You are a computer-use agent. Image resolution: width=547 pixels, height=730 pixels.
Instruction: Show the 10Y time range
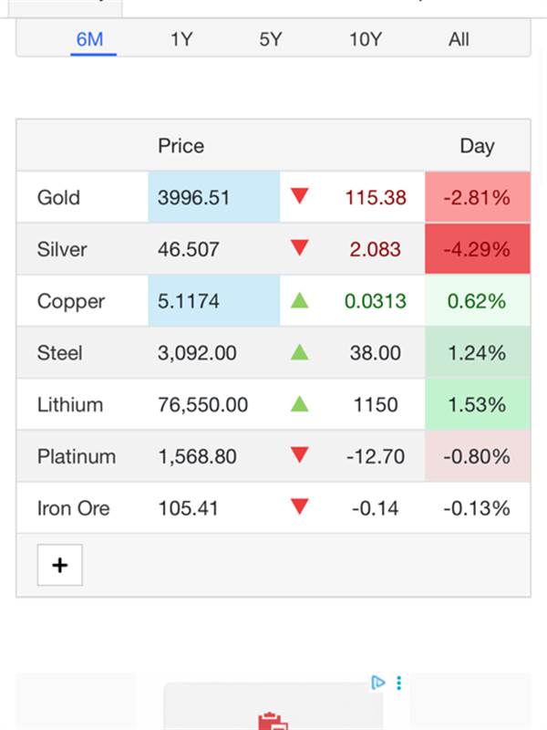pos(366,39)
